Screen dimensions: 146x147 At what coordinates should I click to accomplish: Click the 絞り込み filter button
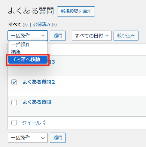coord(126,36)
